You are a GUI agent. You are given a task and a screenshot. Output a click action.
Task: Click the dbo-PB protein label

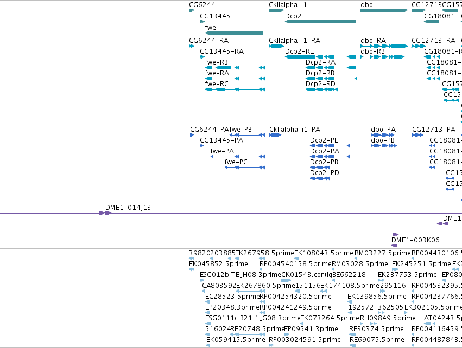pos(383,140)
